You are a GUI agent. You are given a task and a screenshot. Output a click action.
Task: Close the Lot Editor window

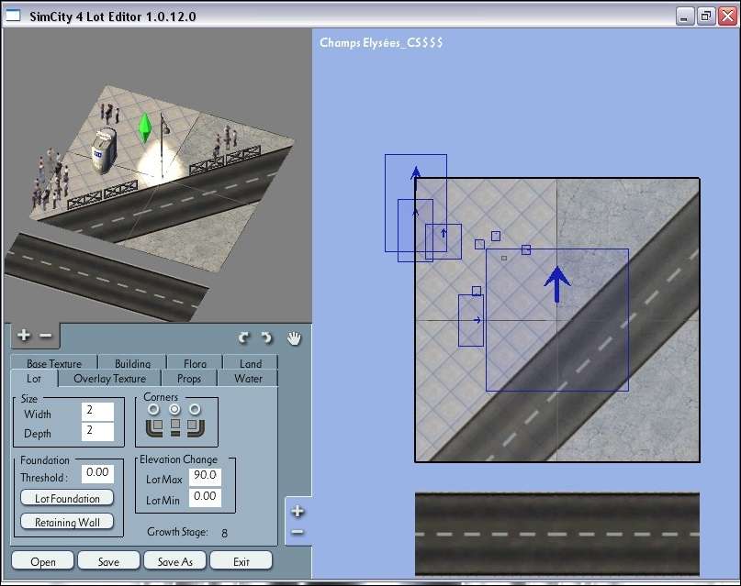(728, 17)
